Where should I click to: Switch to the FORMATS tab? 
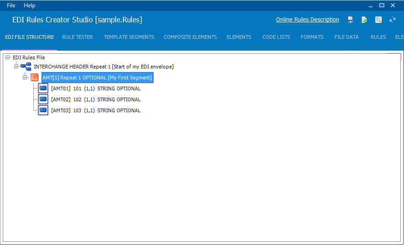coord(312,37)
